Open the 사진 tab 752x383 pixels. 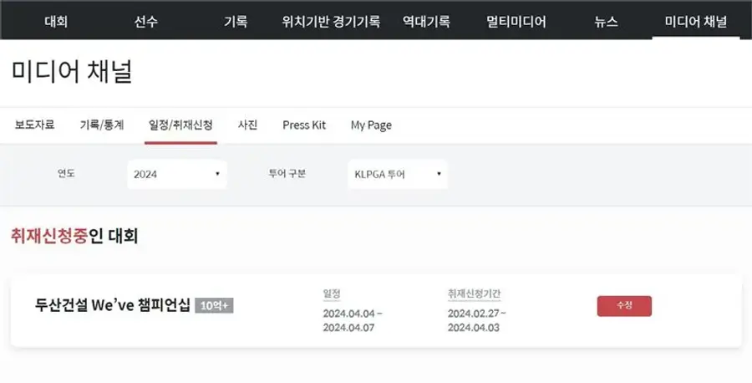(x=247, y=125)
